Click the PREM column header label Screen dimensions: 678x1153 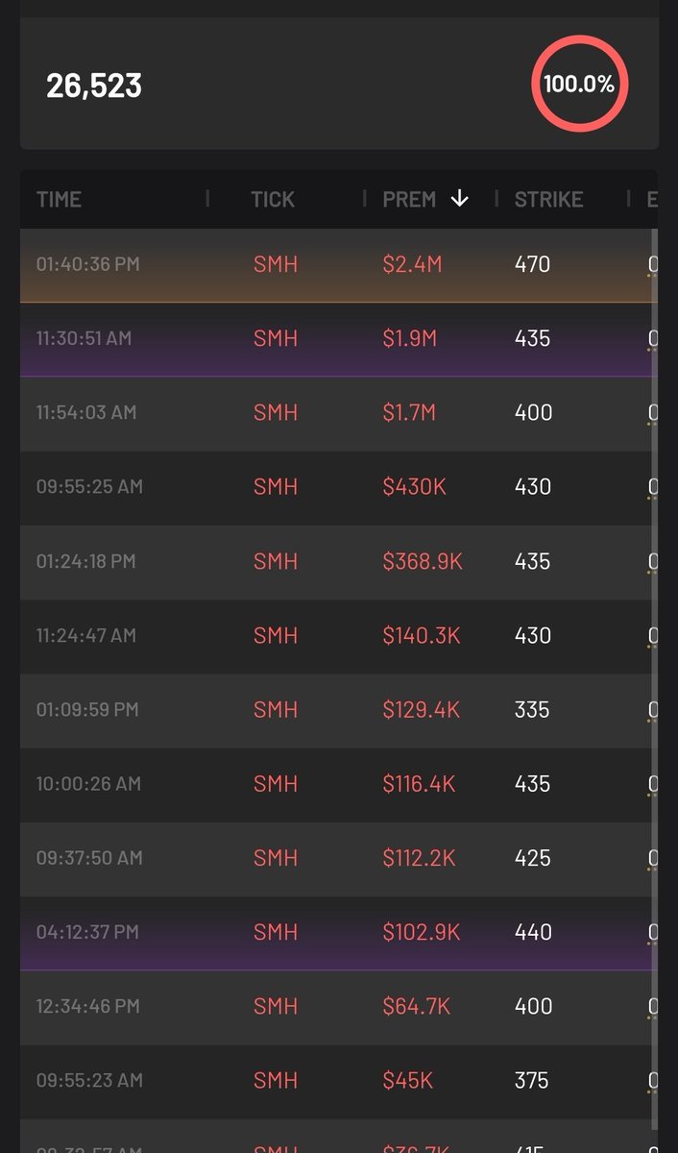click(x=409, y=199)
